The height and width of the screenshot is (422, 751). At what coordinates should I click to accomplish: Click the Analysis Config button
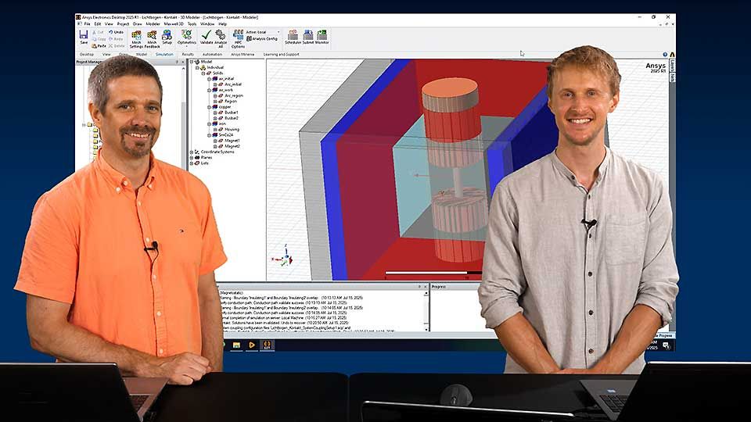click(x=262, y=39)
